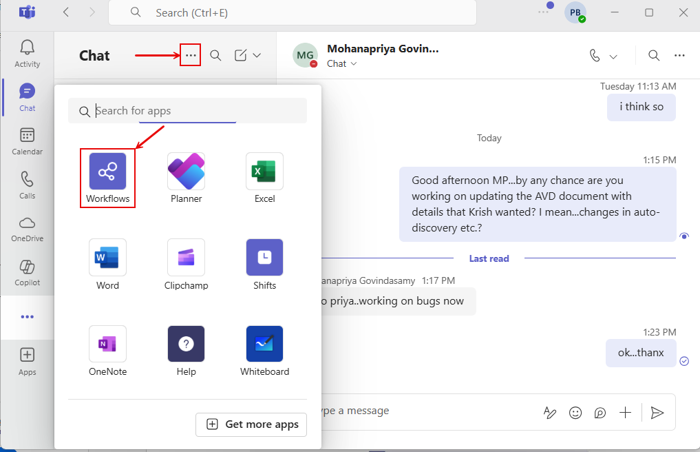Viewport: 700px width, 452px height.
Task: Go to Activity in the left rail
Action: pos(28,54)
